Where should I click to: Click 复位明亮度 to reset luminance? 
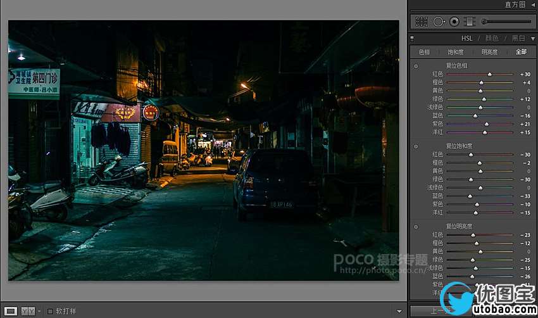point(459,226)
